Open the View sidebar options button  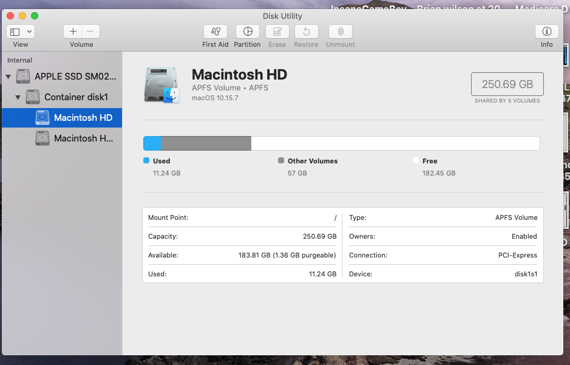pos(21,32)
